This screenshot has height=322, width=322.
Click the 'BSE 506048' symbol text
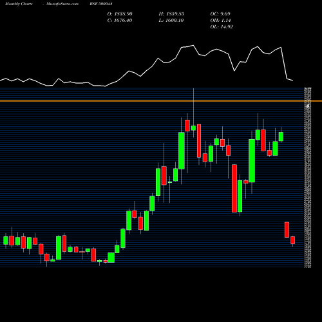click(101, 4)
